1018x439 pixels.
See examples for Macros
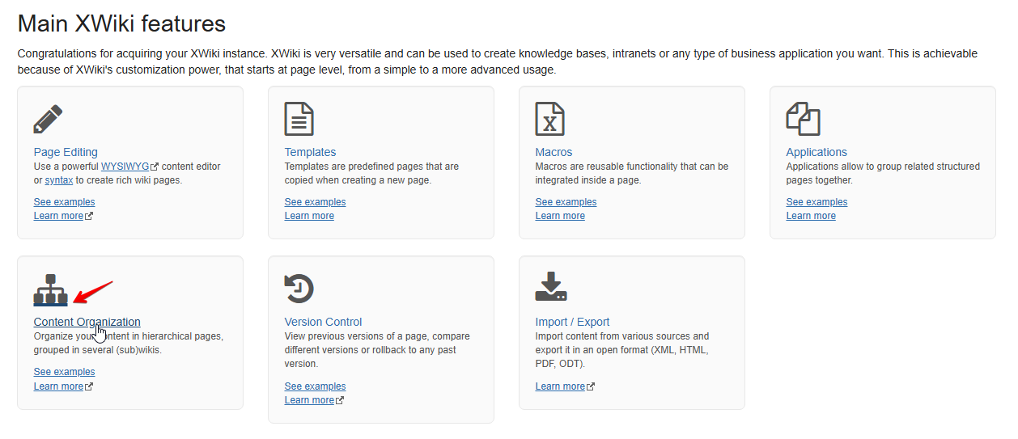pyautogui.click(x=566, y=202)
